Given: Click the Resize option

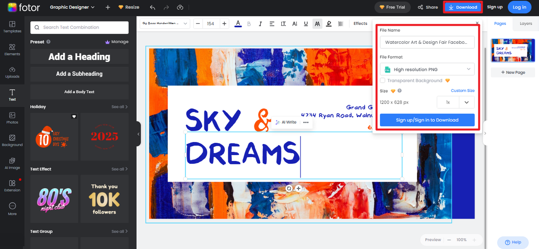Looking at the screenshot, I should pos(129,7).
